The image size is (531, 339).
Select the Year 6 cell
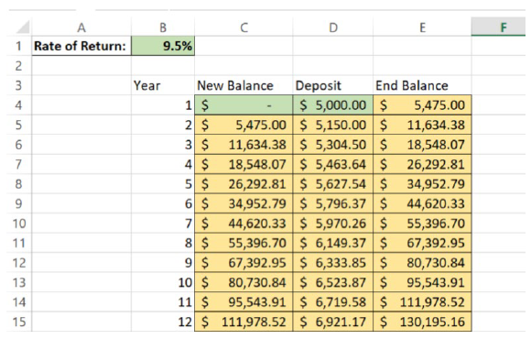coord(163,203)
